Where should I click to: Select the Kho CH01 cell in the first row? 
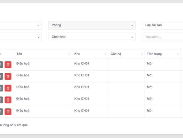pyautogui.click(x=82, y=64)
